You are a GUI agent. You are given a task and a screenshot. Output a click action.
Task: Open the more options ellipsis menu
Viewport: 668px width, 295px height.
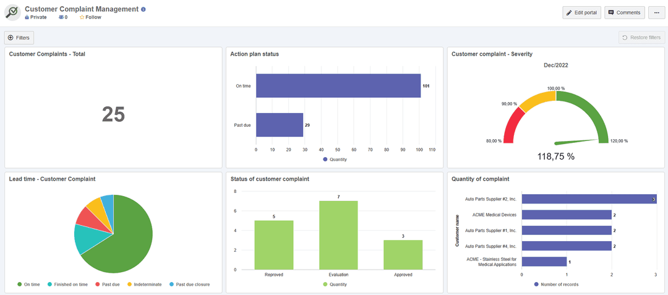(657, 13)
